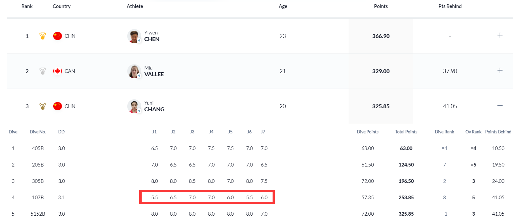Sort by the Points column header
514x223 pixels.
click(x=381, y=6)
